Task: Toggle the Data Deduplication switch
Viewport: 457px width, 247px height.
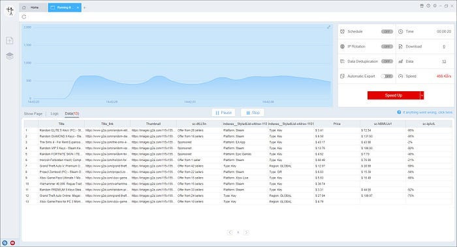Action: coord(387,61)
